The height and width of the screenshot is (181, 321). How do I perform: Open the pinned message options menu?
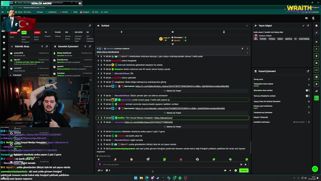click(247, 49)
